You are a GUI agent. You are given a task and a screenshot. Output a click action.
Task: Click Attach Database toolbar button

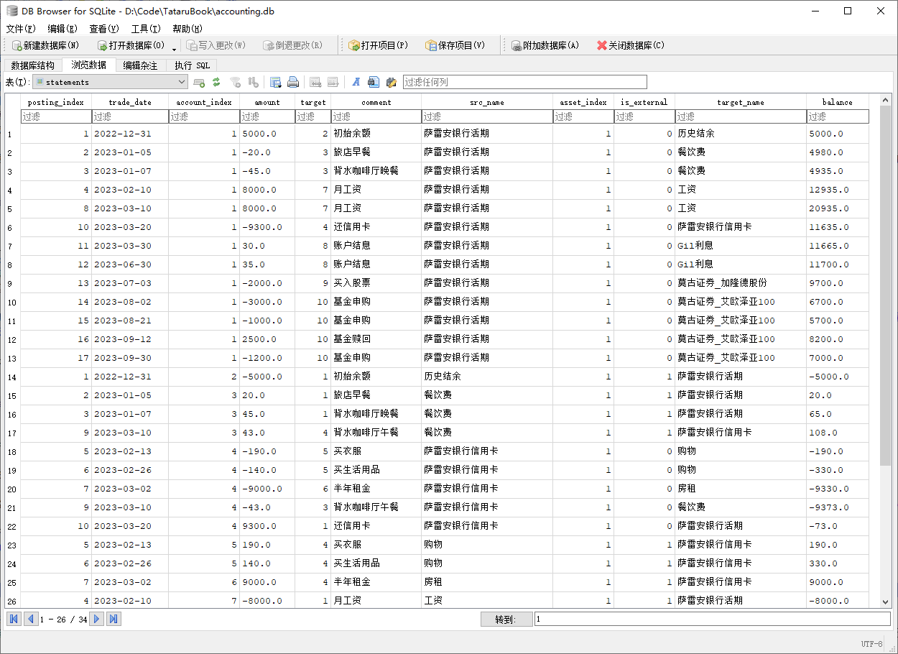(545, 45)
